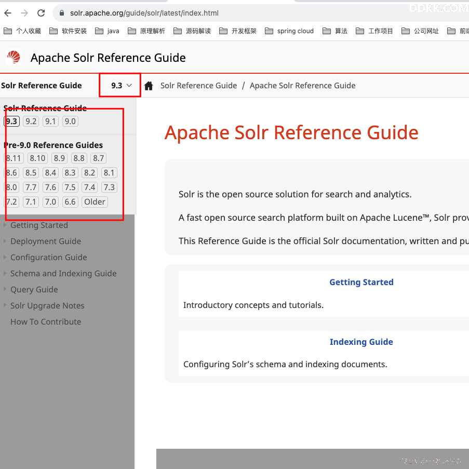Select version 8.7 guide
This screenshot has height=469, width=469.
98,158
